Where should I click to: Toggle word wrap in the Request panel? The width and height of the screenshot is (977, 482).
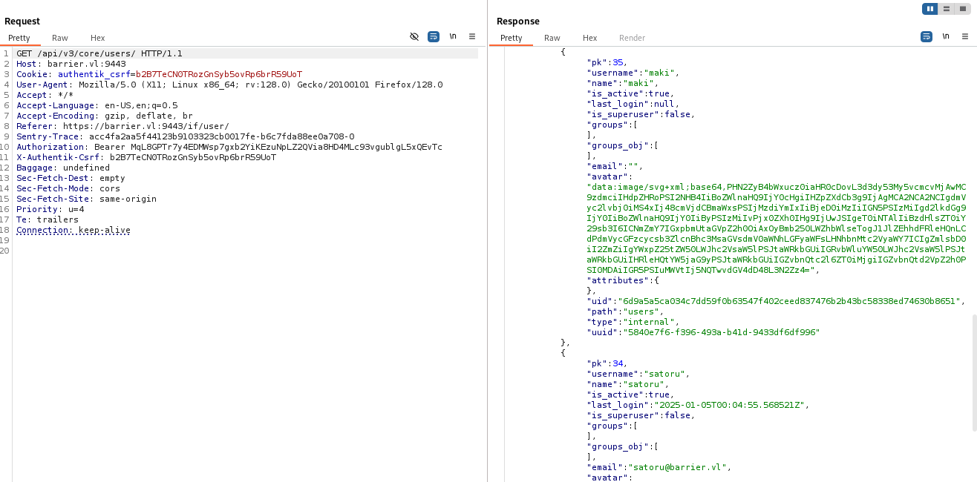click(434, 36)
